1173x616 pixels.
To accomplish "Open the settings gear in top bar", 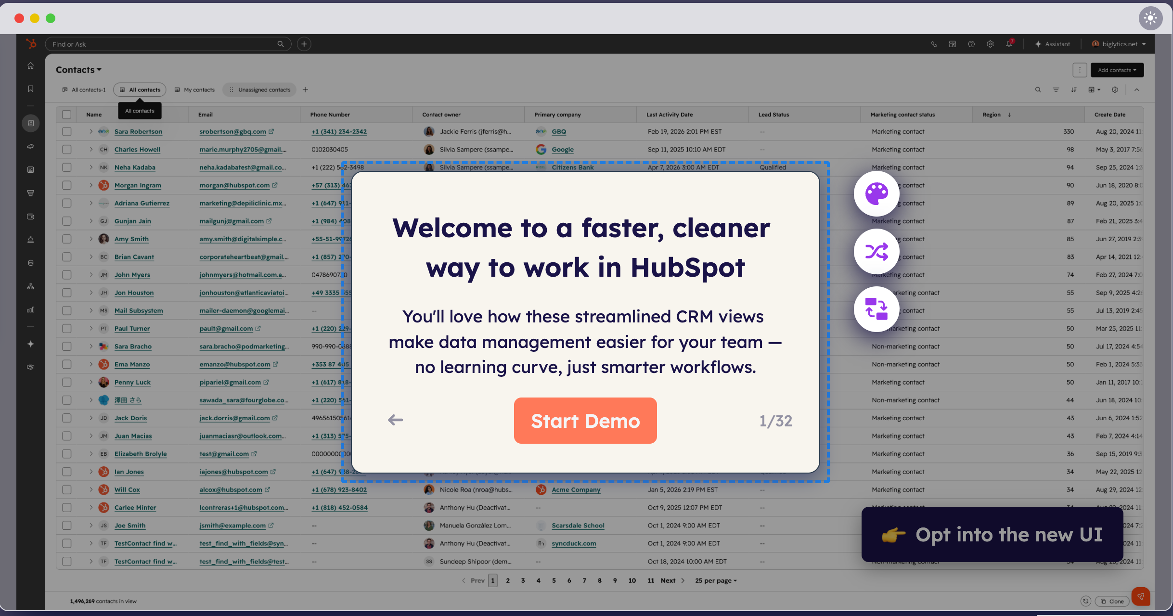I will (990, 44).
